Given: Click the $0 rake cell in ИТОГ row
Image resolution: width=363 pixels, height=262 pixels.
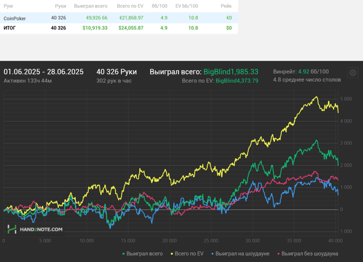Looking at the screenshot, I should [229, 28].
